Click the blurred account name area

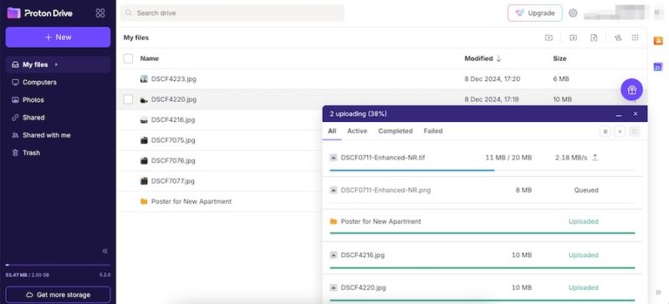(616, 13)
